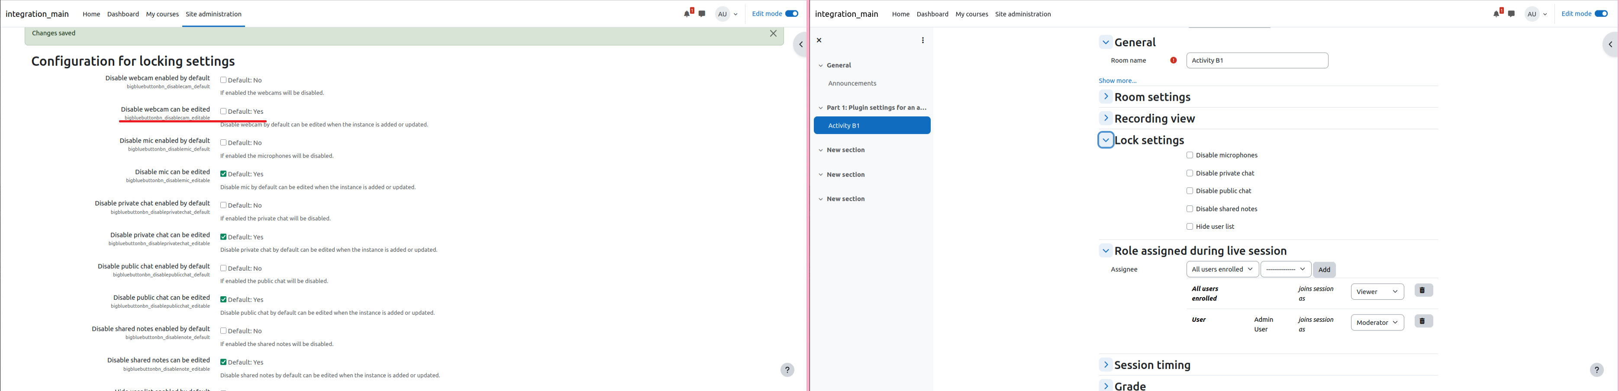Open the All users enrolled assignee dropdown

click(x=1222, y=269)
